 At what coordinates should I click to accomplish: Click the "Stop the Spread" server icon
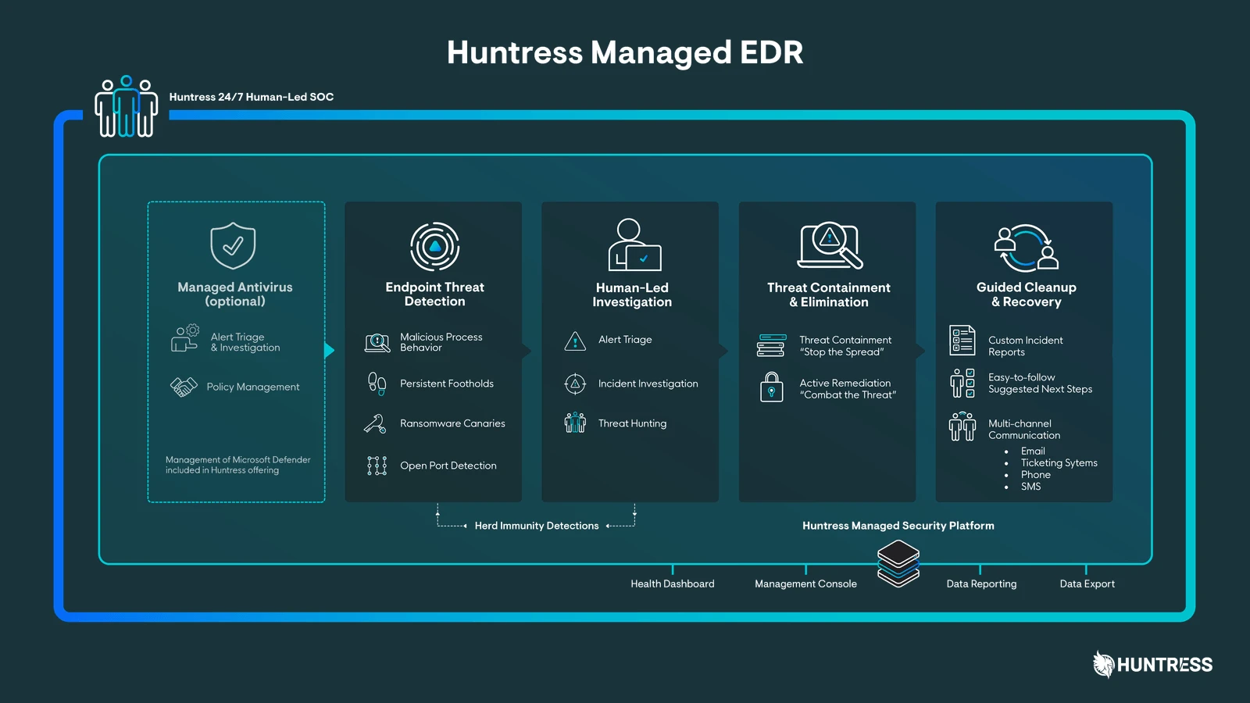[771, 345]
